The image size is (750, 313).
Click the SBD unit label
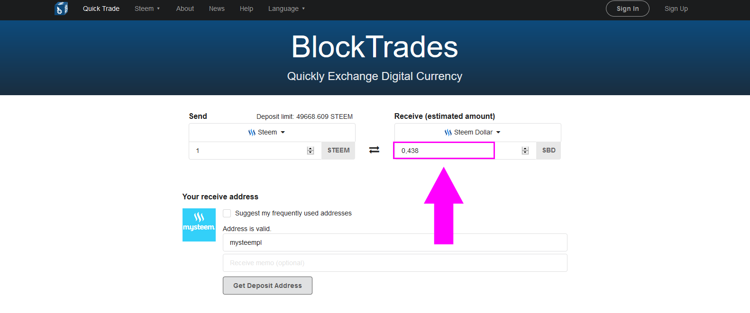click(549, 151)
